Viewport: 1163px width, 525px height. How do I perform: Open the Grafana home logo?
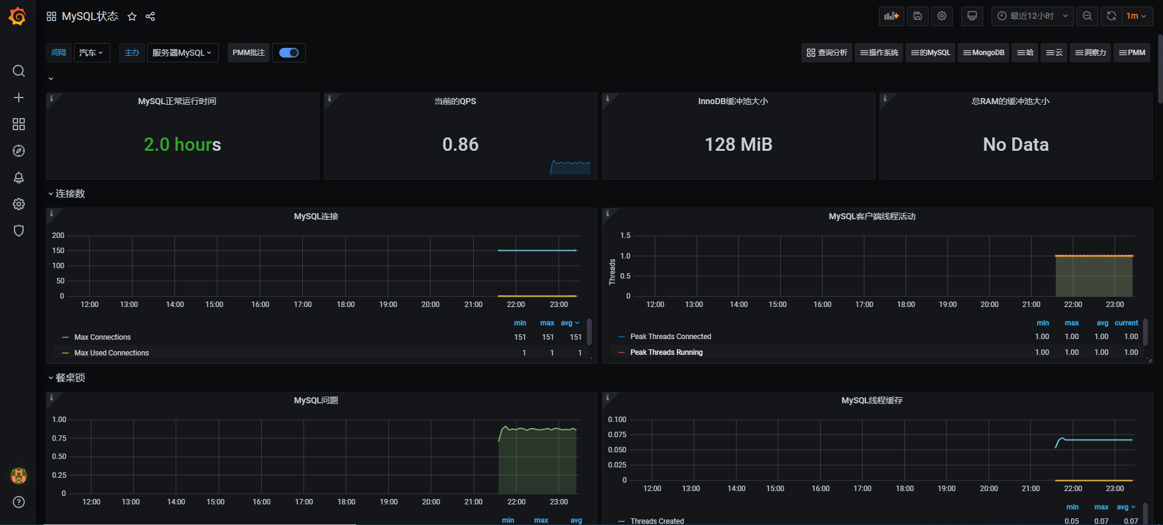pyautogui.click(x=18, y=16)
